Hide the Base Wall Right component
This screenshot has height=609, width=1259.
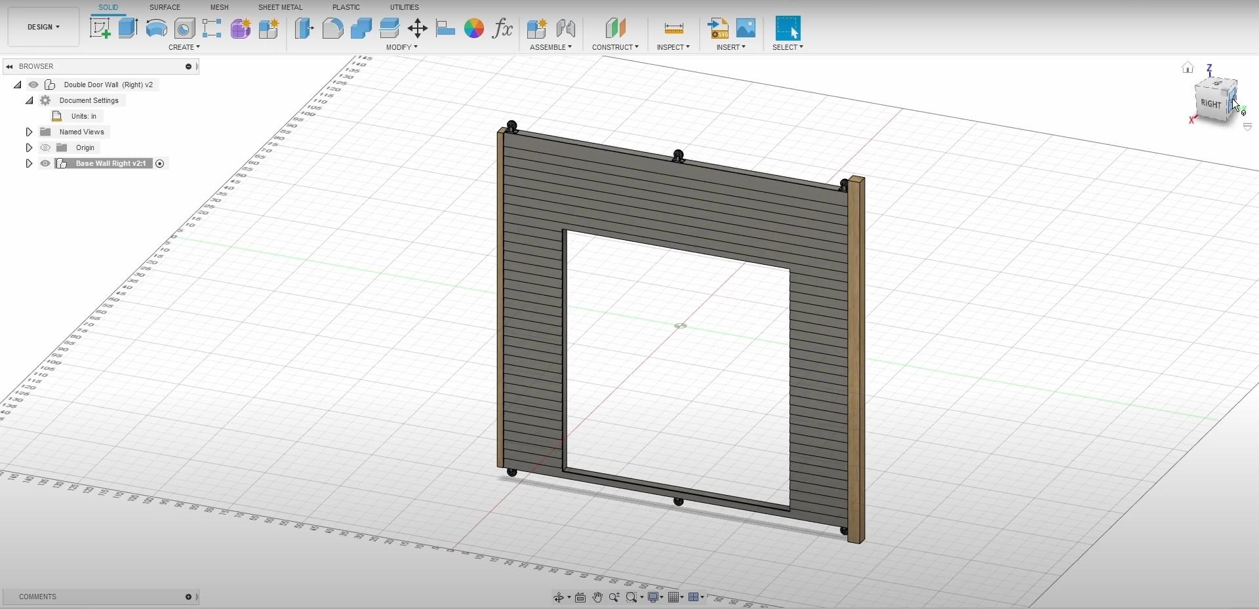pos(45,163)
